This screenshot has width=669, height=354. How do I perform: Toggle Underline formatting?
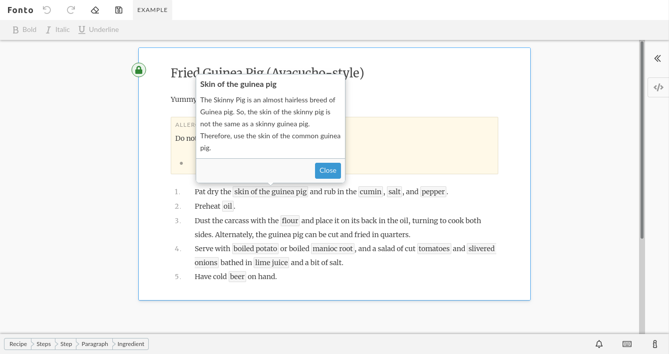click(x=98, y=29)
